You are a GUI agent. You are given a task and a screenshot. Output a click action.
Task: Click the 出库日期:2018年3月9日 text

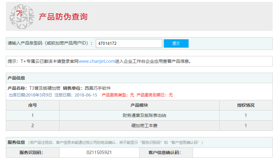[x=30, y=95]
